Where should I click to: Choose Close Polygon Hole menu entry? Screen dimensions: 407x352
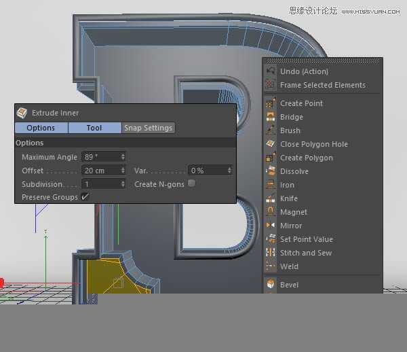pyautogui.click(x=314, y=144)
